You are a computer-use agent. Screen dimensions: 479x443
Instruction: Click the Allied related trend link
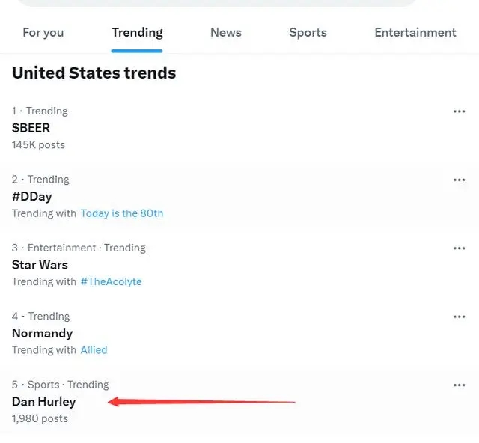[94, 350]
